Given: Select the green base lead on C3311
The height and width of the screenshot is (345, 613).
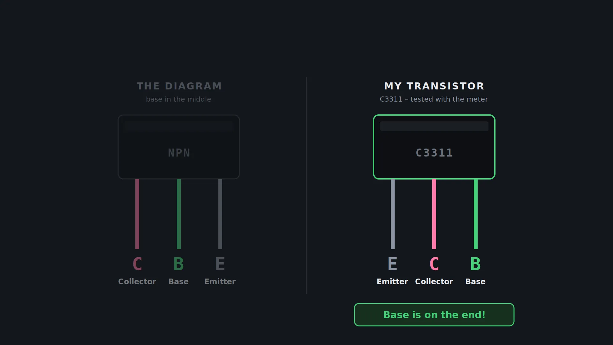Looking at the screenshot, I should 476,214.
